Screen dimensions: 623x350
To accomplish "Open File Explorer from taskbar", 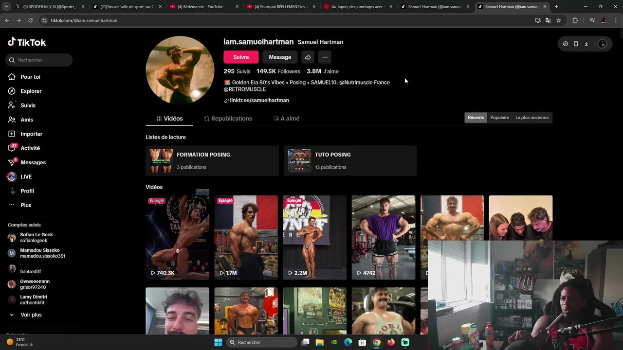I will pos(319,342).
